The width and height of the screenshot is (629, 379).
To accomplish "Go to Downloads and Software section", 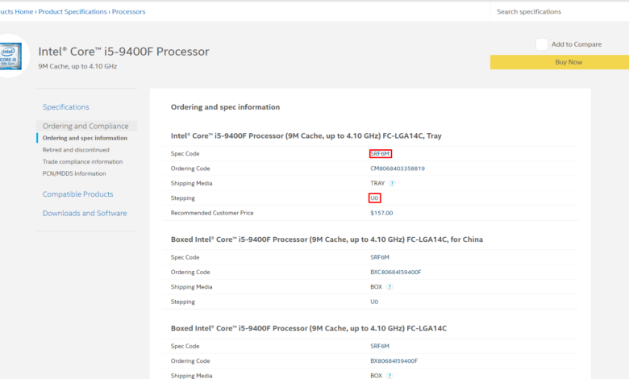I will 85,214.
